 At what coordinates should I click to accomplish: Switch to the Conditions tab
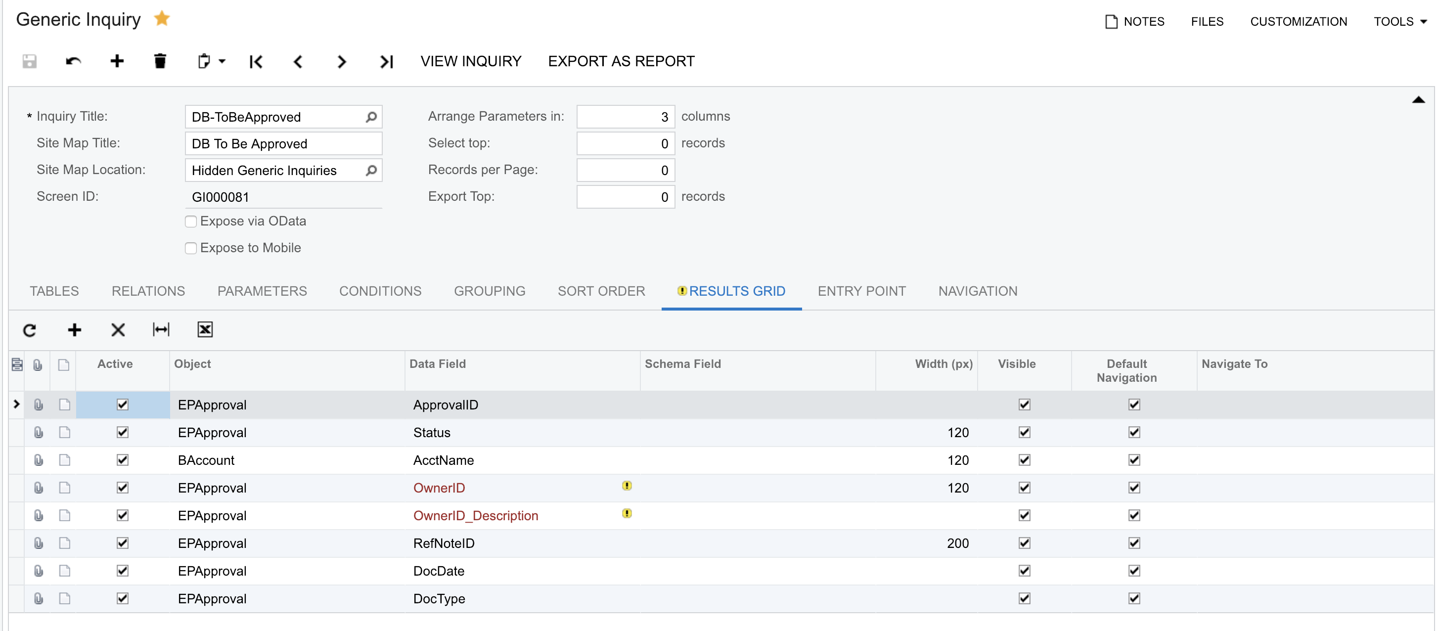tap(380, 291)
